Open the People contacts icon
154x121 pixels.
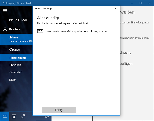pos(23,116)
